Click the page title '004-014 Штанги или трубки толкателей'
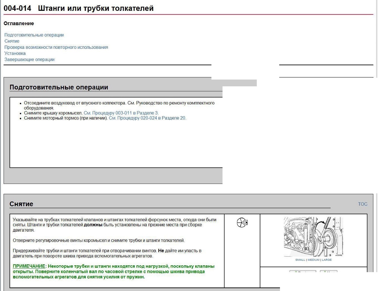The height and width of the screenshot is (291, 378). 79,8
